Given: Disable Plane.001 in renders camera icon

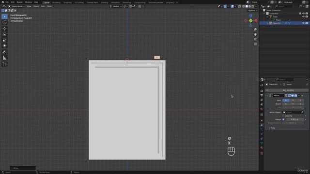Looking at the screenshot, I should [307, 23].
